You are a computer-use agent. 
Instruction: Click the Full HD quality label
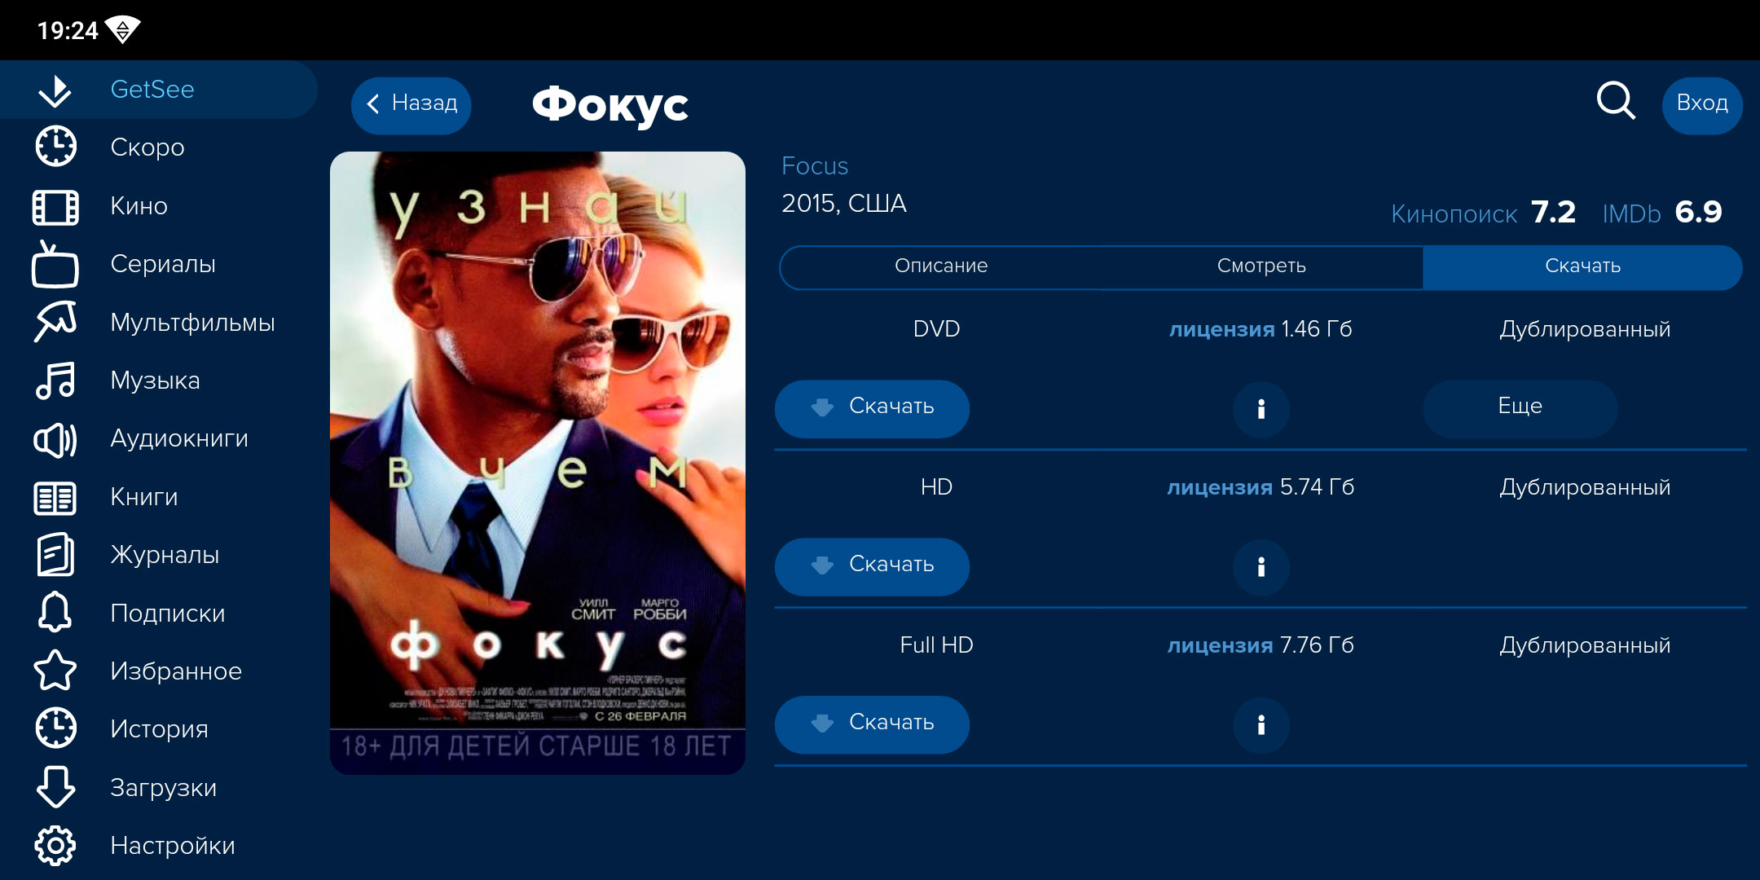click(936, 645)
